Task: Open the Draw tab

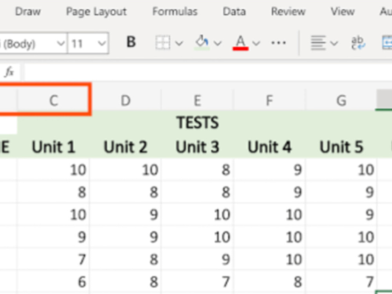Action: tap(28, 11)
